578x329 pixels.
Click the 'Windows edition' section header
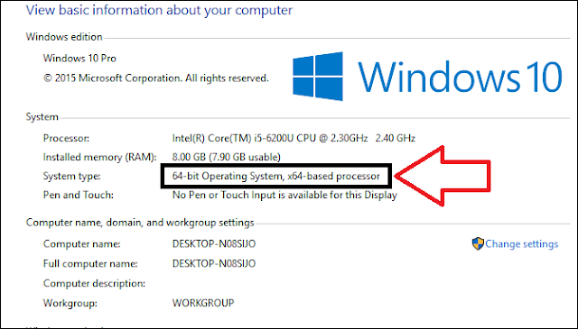coord(64,37)
